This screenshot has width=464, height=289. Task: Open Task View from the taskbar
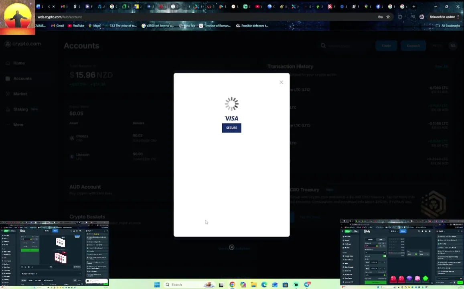[221, 285]
